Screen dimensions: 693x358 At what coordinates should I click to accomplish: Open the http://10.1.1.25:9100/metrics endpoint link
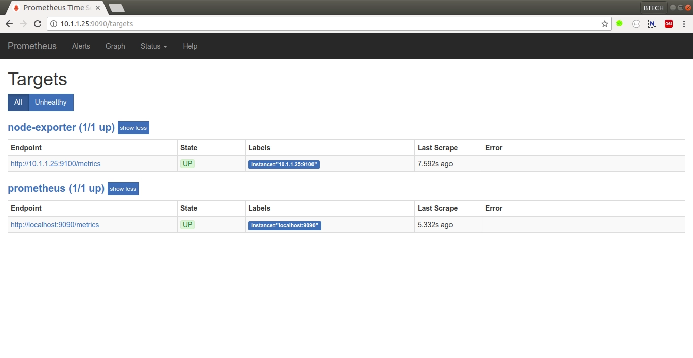pyautogui.click(x=56, y=164)
